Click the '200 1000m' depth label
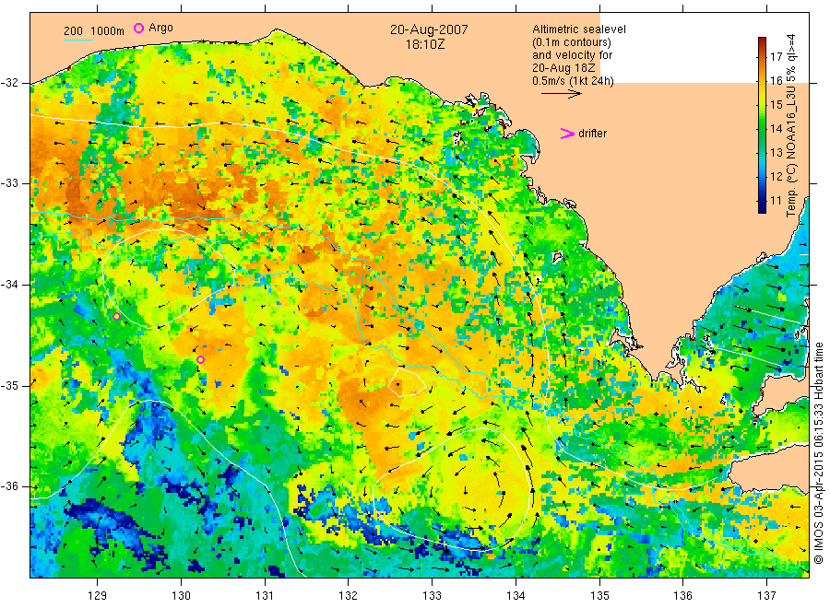830x608 pixels. [94, 31]
